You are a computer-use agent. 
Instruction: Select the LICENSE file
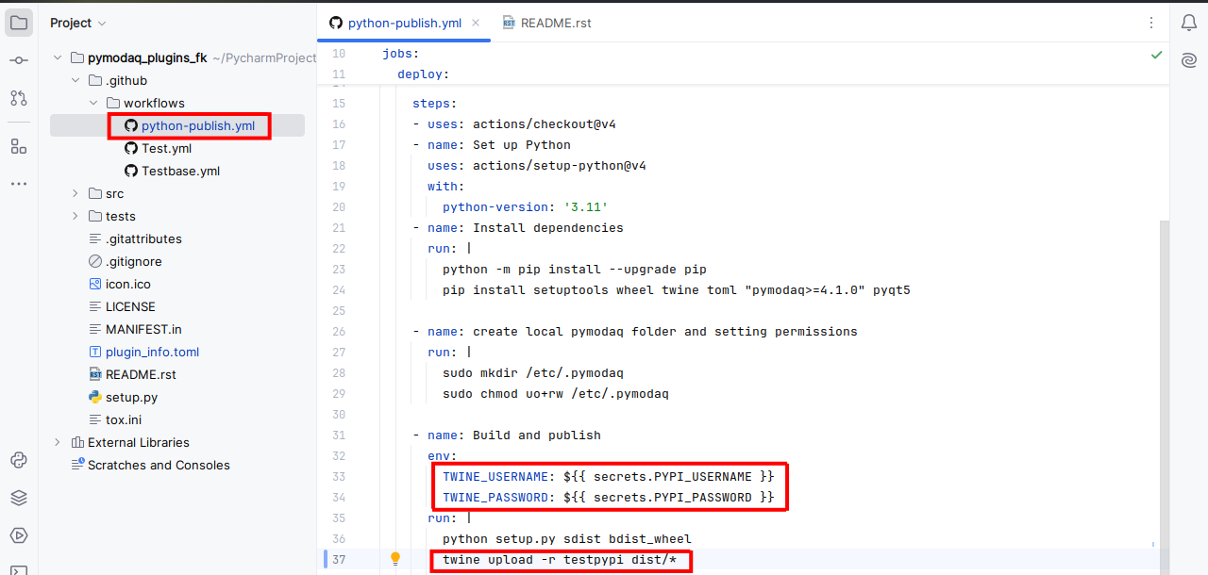click(x=122, y=306)
